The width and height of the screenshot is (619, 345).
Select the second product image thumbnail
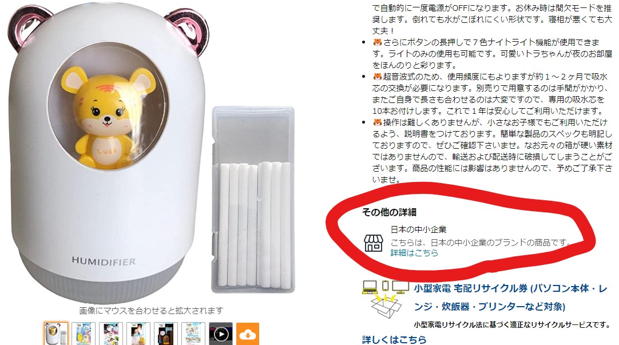tap(84, 334)
